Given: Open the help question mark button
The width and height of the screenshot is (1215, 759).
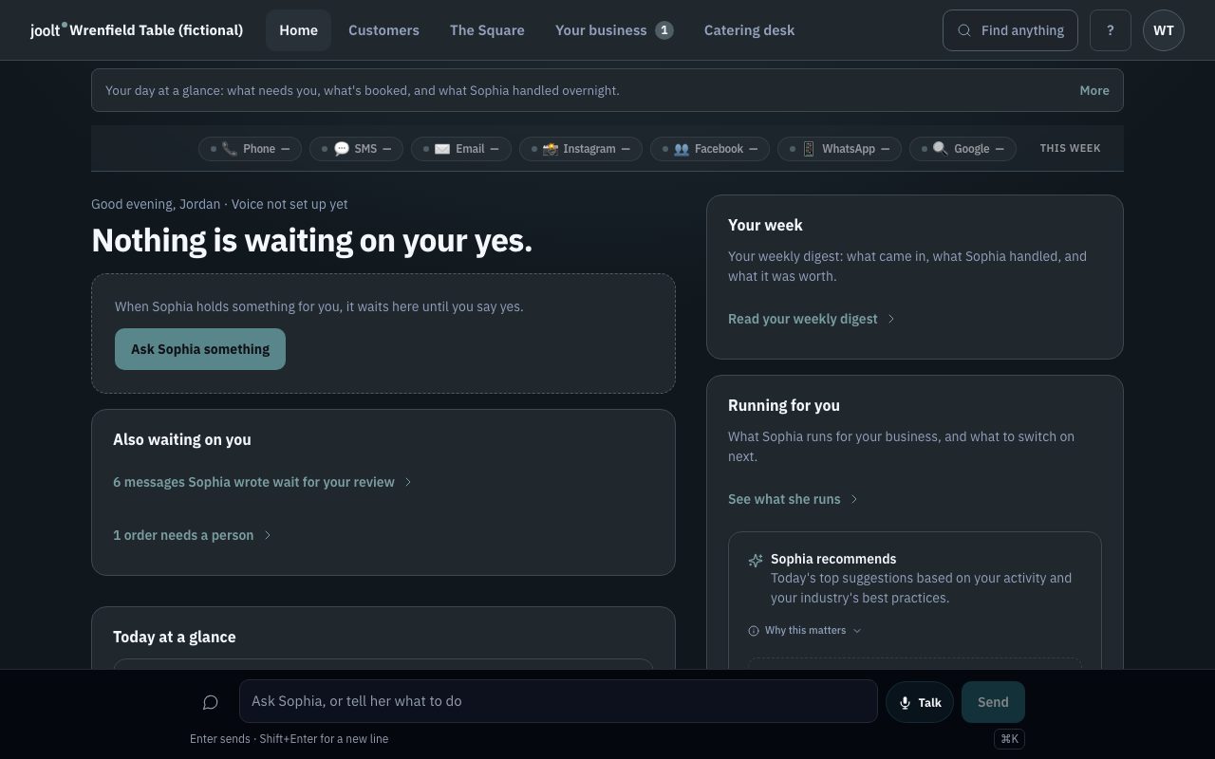Looking at the screenshot, I should pyautogui.click(x=1111, y=30).
